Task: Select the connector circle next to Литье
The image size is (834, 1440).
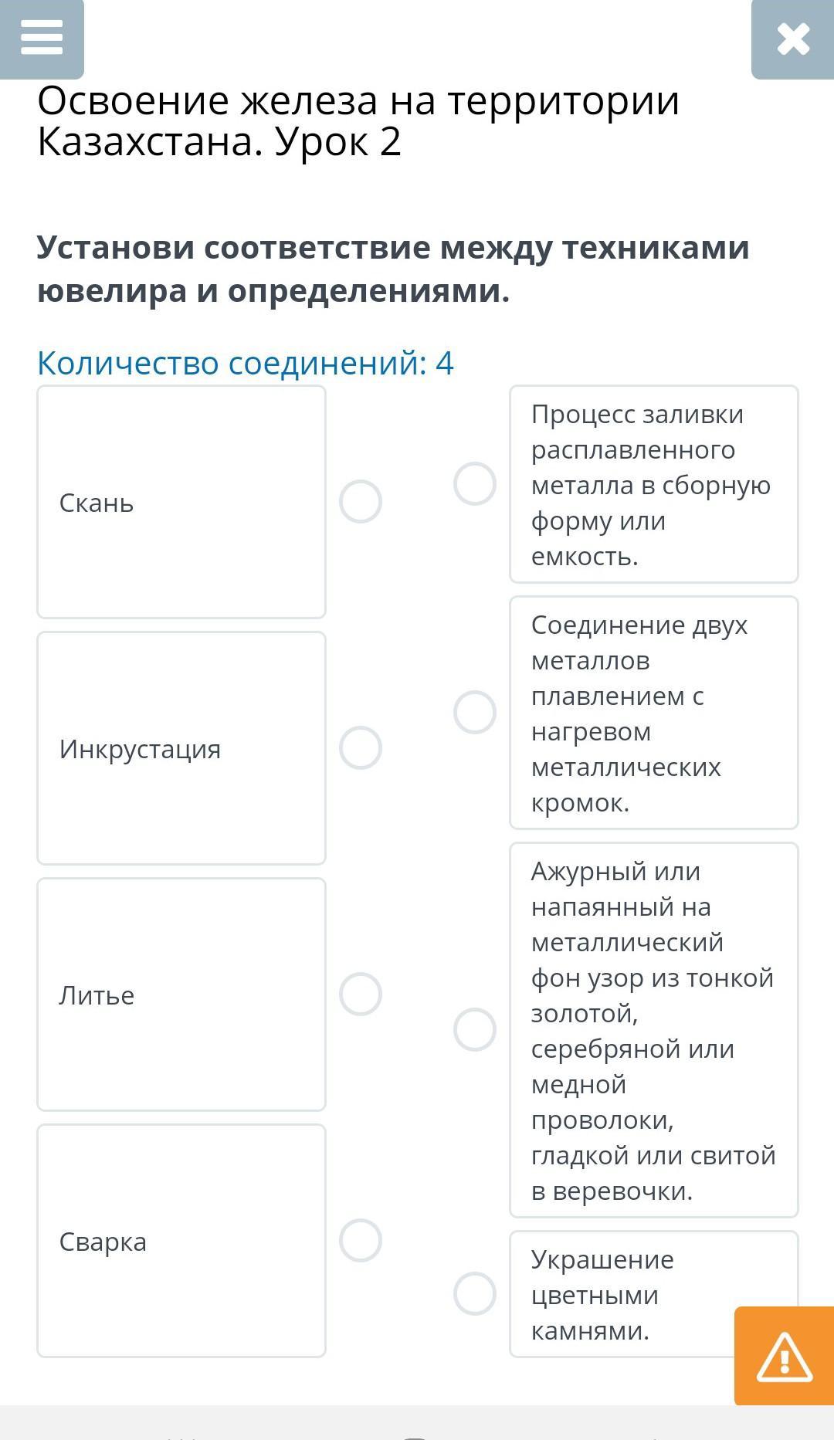Action: point(361,994)
